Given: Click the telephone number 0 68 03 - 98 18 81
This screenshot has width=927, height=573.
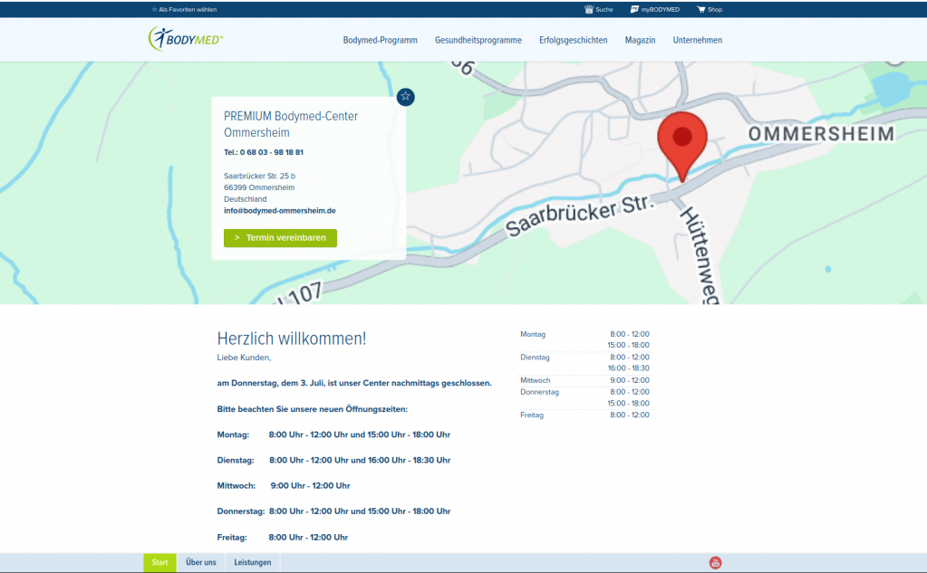Looking at the screenshot, I should 271,152.
